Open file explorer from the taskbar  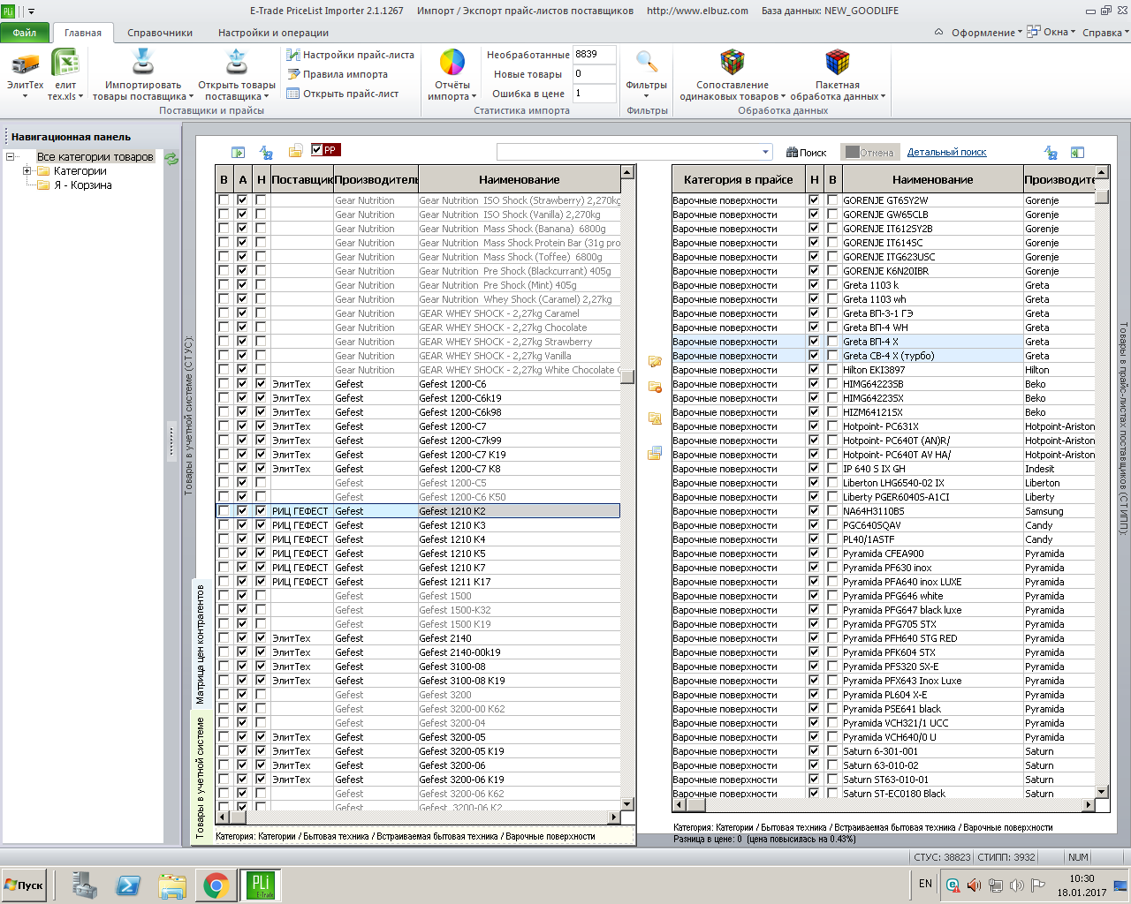point(172,885)
